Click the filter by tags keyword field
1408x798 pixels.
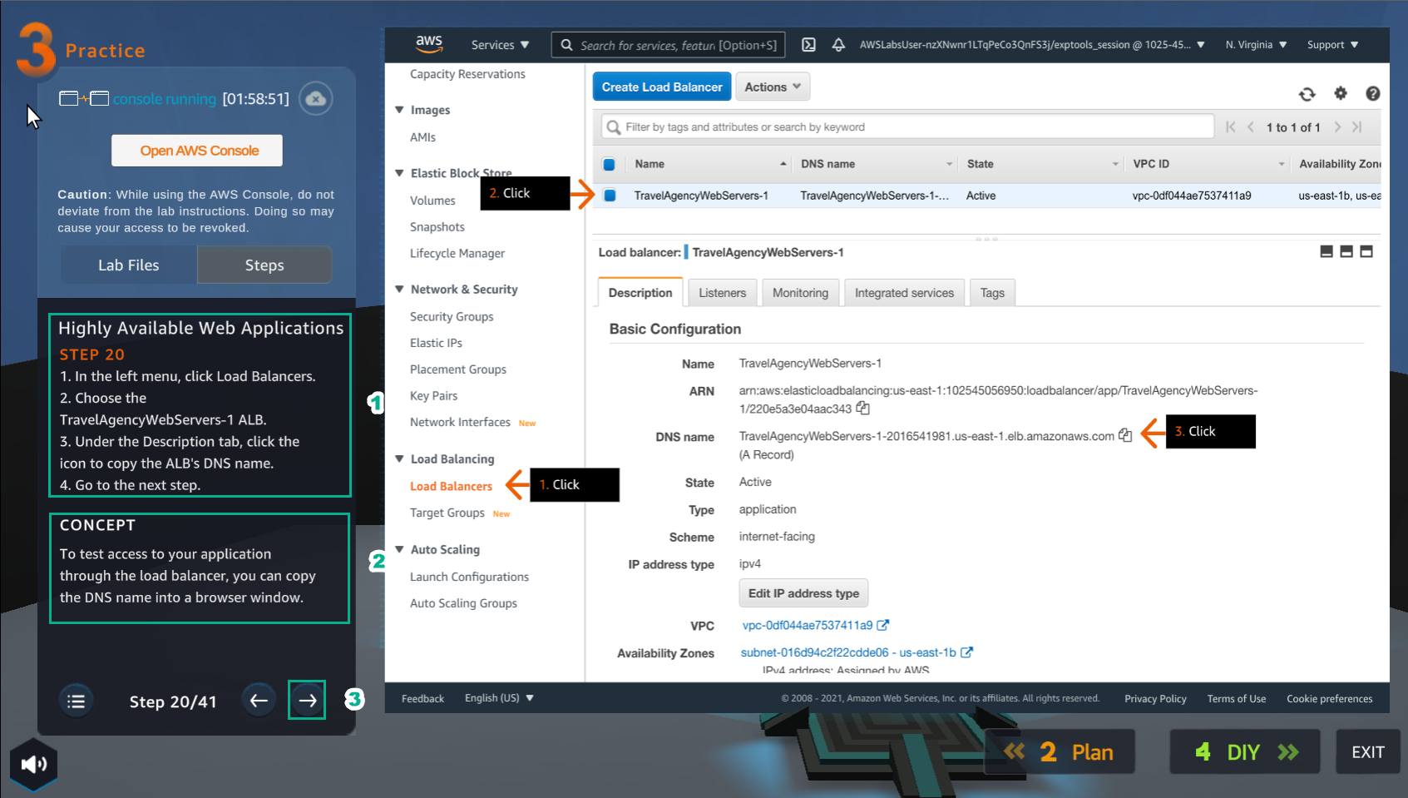(907, 126)
